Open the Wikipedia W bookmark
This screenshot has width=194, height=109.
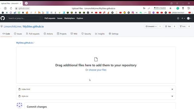point(137,13)
